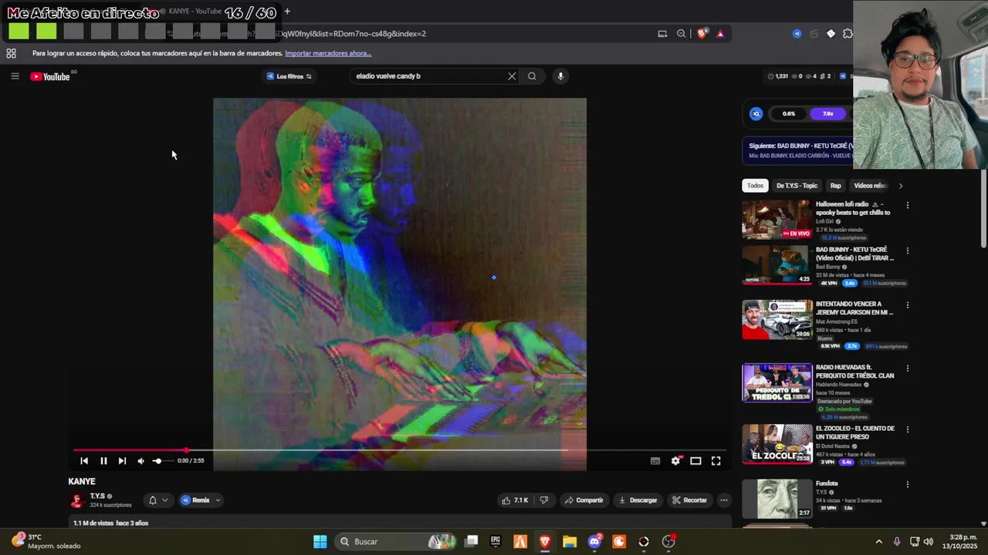Open the 'Los filtros' button
Viewport: 988px width, 555px height.
coord(289,76)
